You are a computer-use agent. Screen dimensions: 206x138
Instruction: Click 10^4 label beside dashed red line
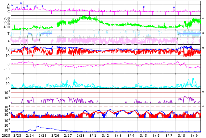pyautogui.click(x=7, y=107)
